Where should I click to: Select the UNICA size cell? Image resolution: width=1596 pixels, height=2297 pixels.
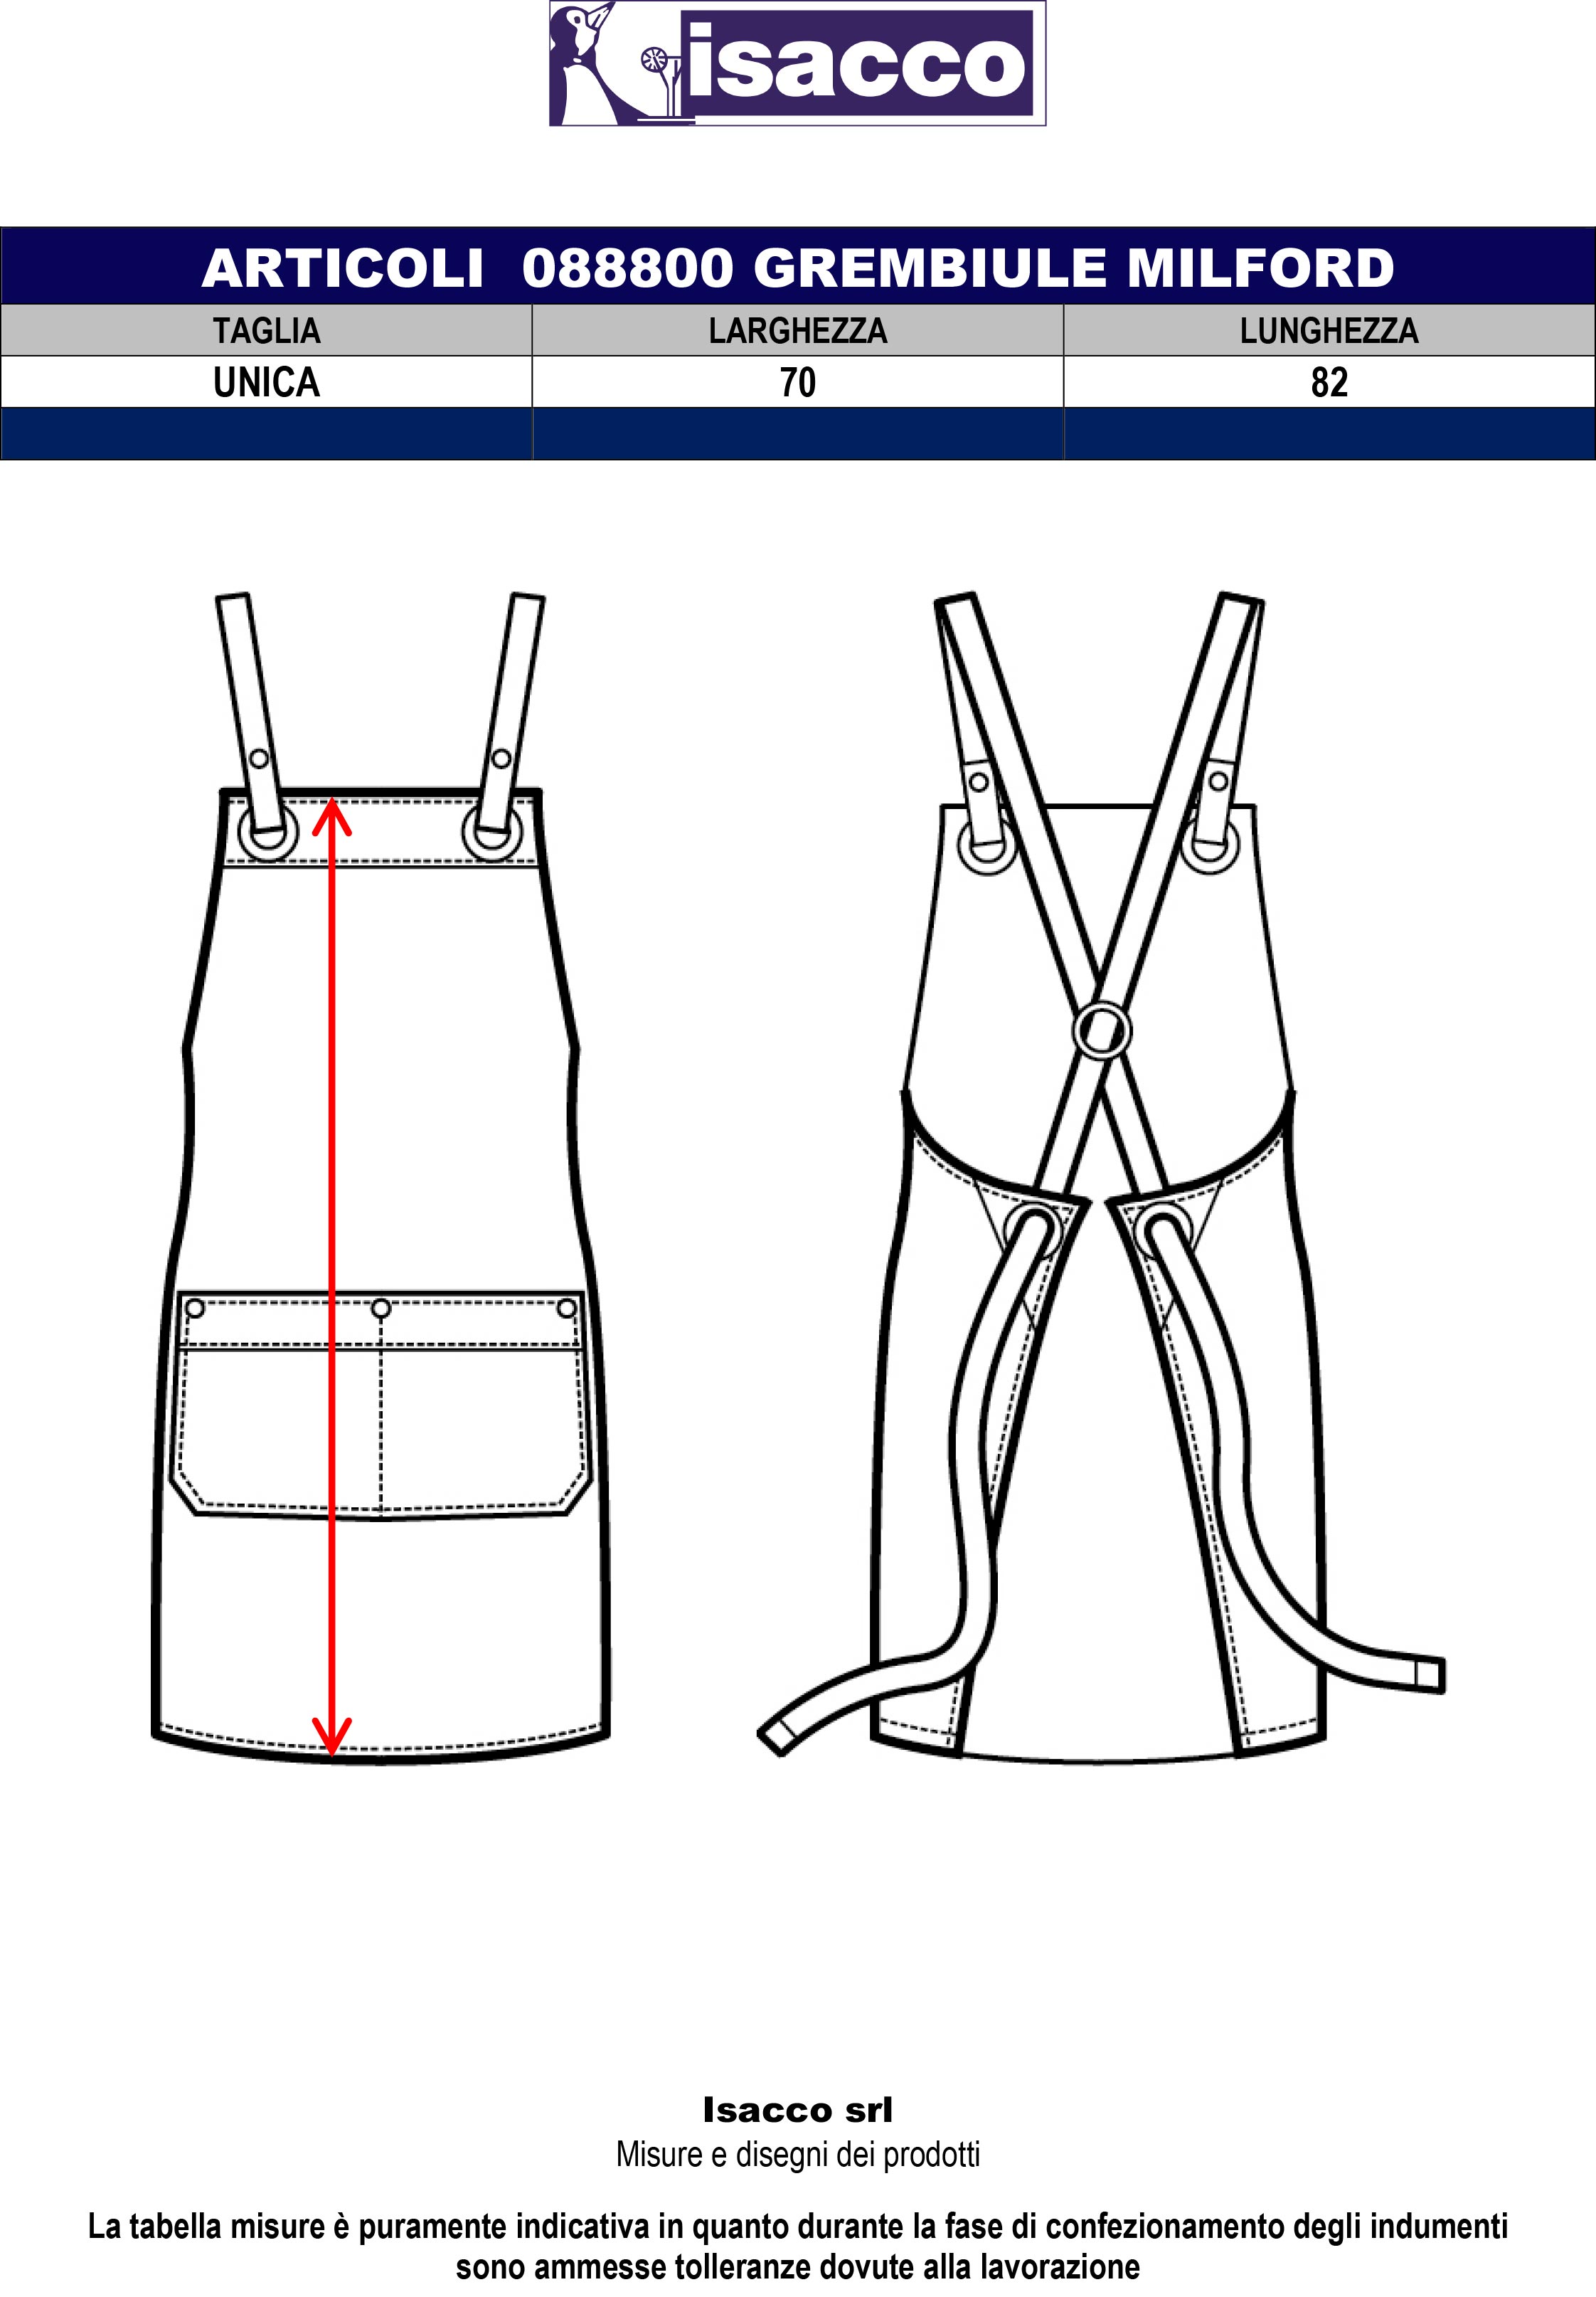tap(266, 382)
